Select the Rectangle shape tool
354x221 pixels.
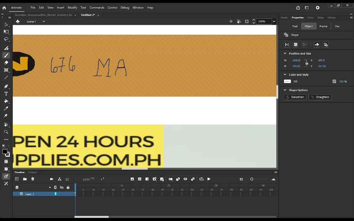coord(6,70)
